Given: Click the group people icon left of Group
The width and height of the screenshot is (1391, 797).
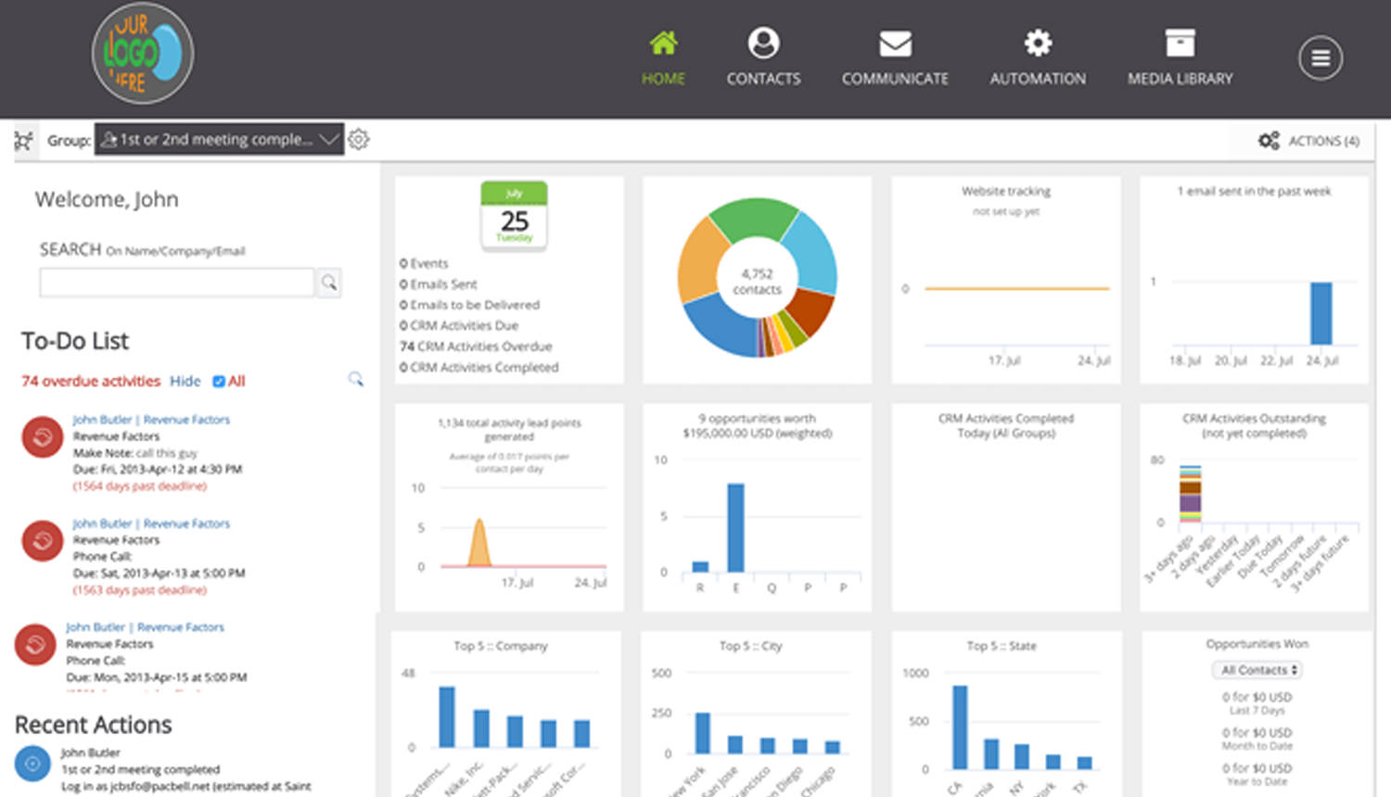Looking at the screenshot, I should [x=23, y=141].
